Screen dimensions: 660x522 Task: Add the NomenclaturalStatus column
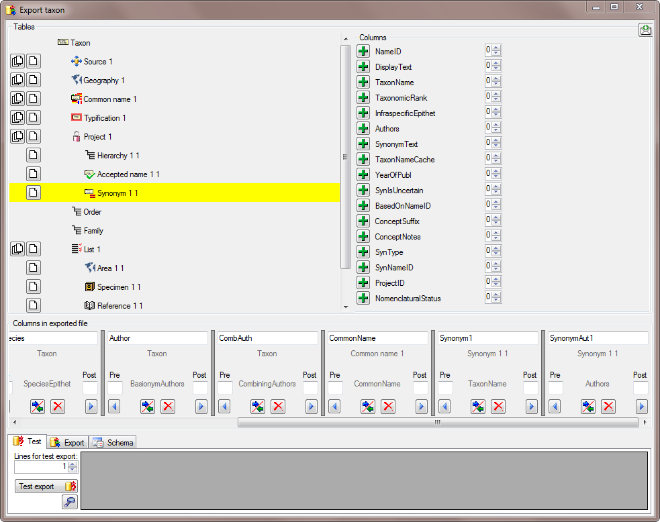coord(363,299)
